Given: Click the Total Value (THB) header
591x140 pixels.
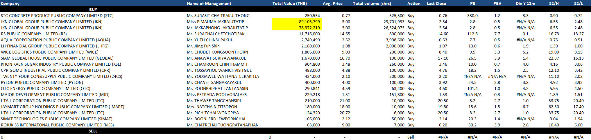Looking at the screenshot, I should tap(289, 3).
